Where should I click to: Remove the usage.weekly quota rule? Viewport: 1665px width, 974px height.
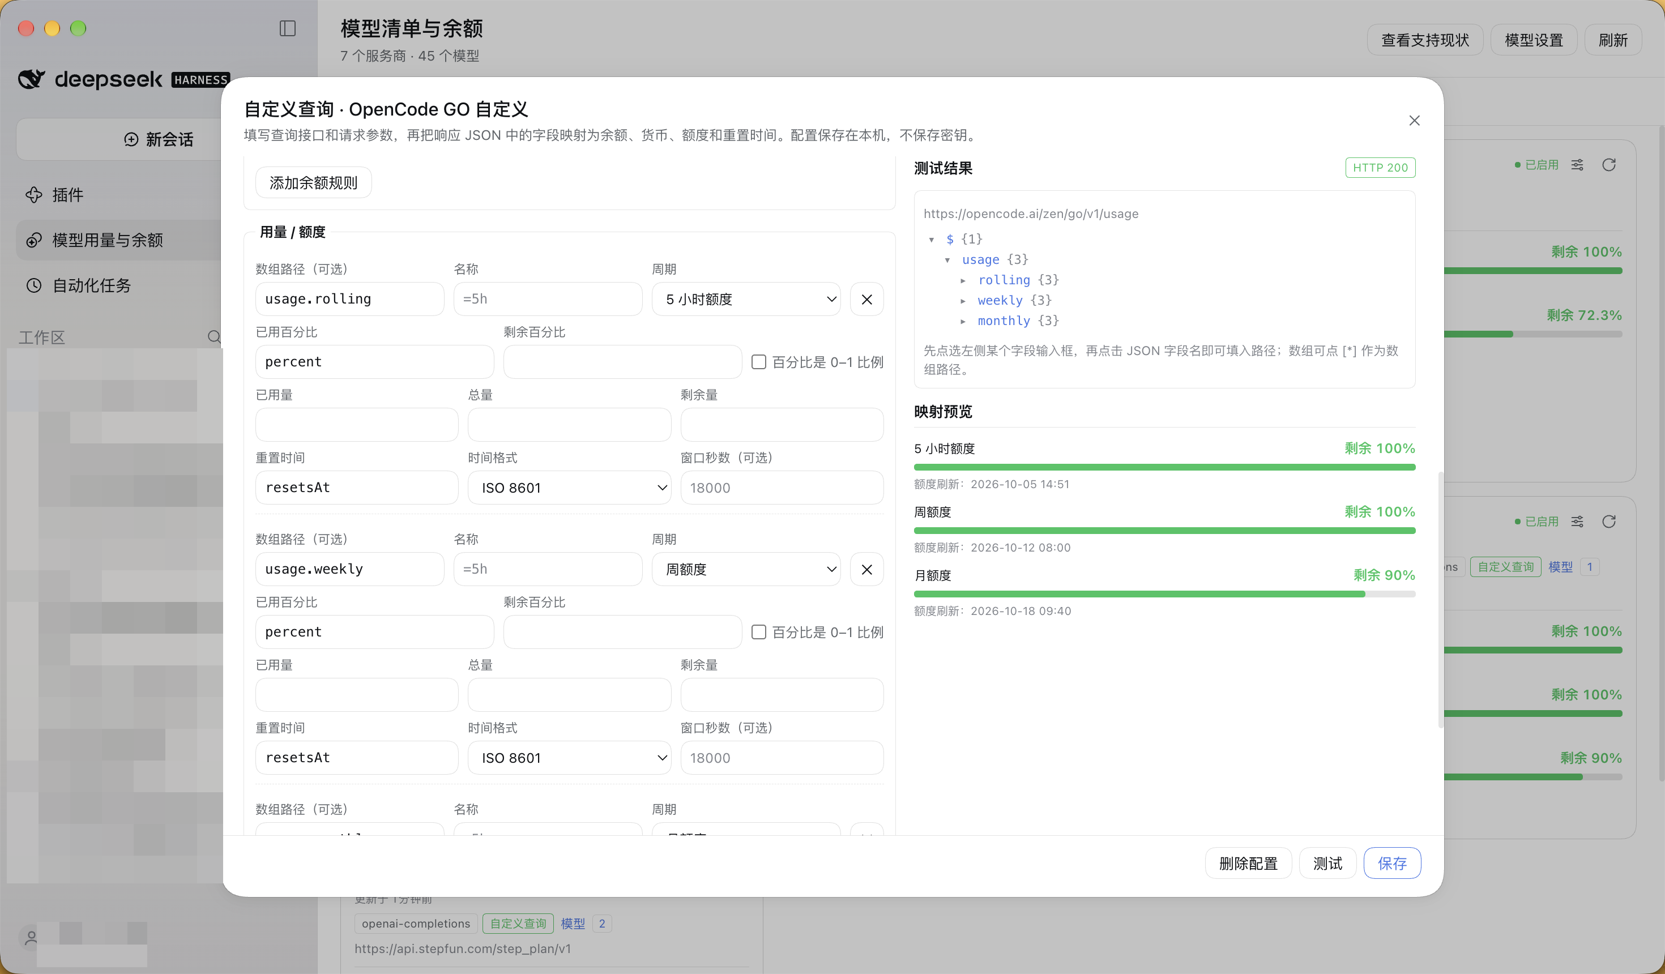point(866,569)
